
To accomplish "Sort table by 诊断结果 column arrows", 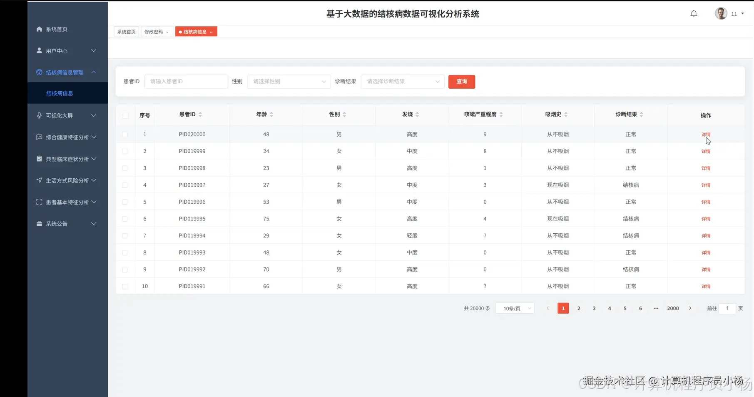I will 641,115.
